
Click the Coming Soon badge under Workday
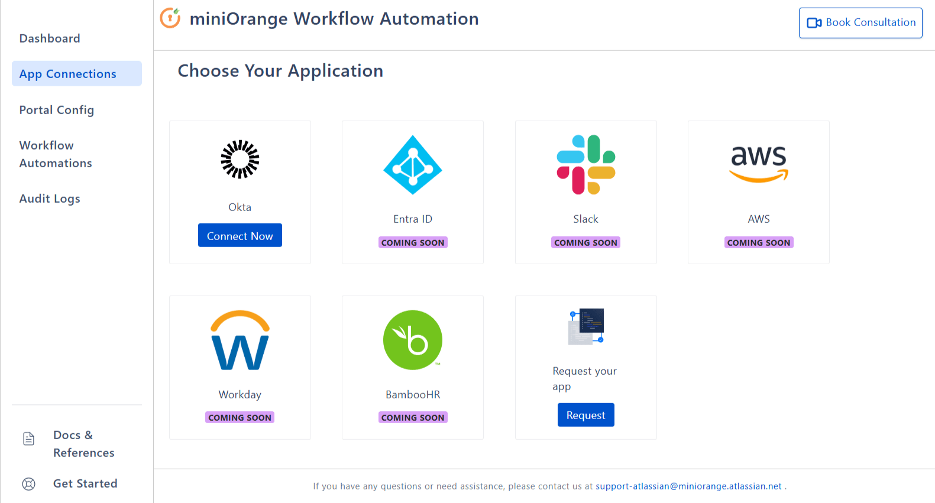click(x=240, y=417)
